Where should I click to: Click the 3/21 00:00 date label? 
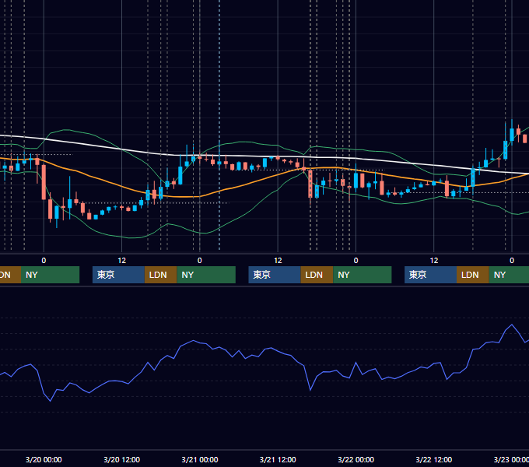point(200,459)
